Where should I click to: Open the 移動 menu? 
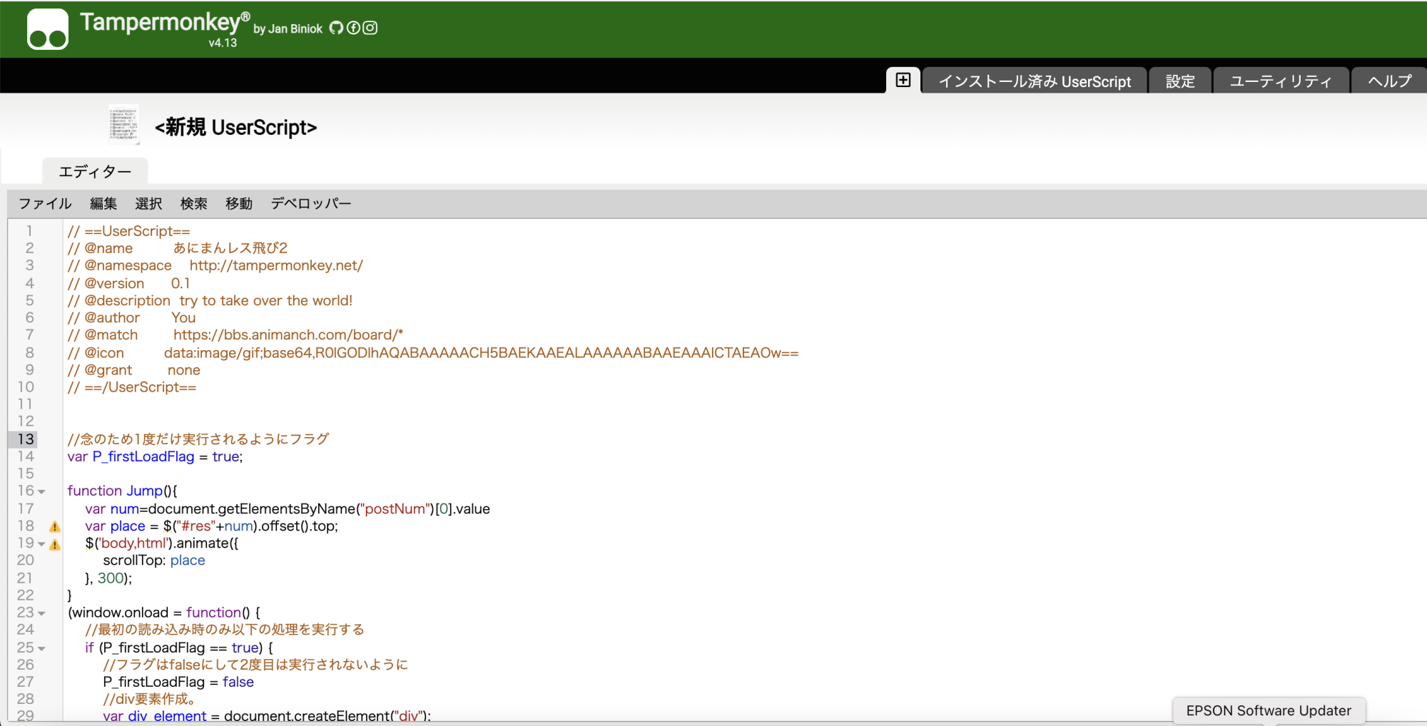pos(239,204)
